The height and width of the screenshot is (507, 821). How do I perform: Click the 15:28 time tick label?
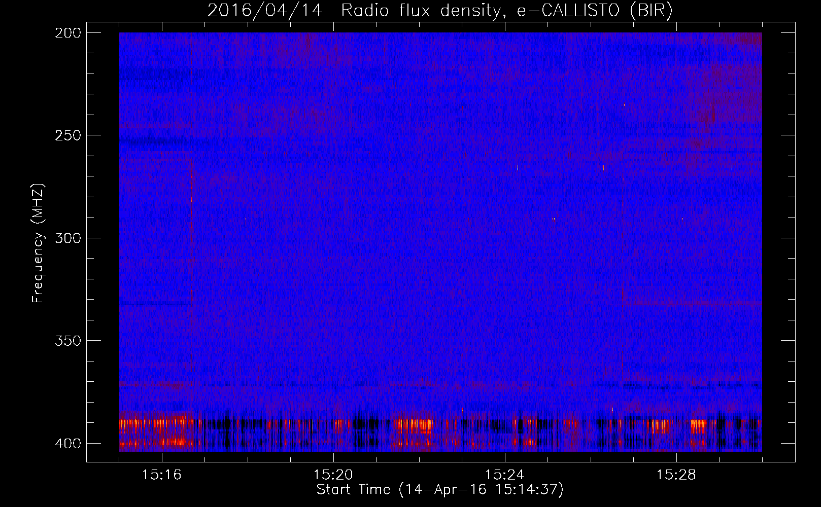tap(676, 475)
